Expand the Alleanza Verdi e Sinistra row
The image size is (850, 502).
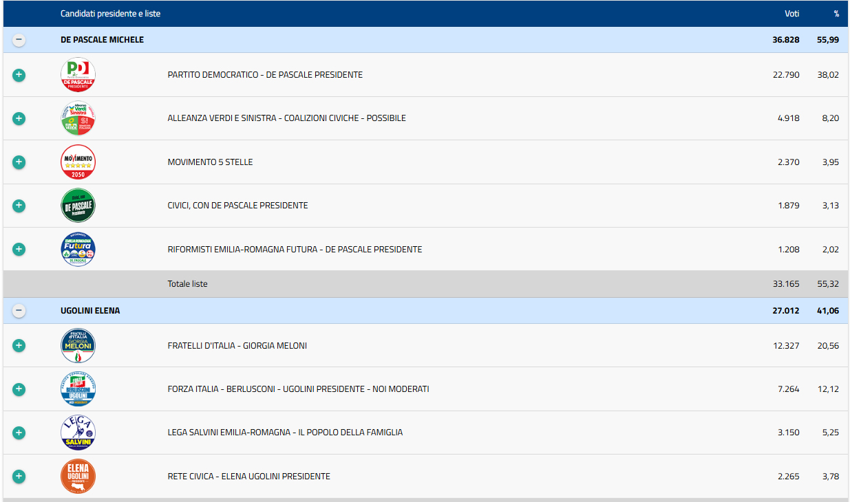19,118
